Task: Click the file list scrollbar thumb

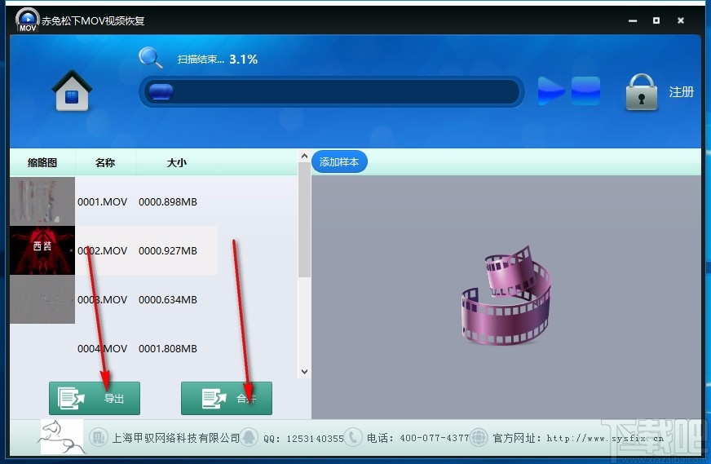Action: 304,220
